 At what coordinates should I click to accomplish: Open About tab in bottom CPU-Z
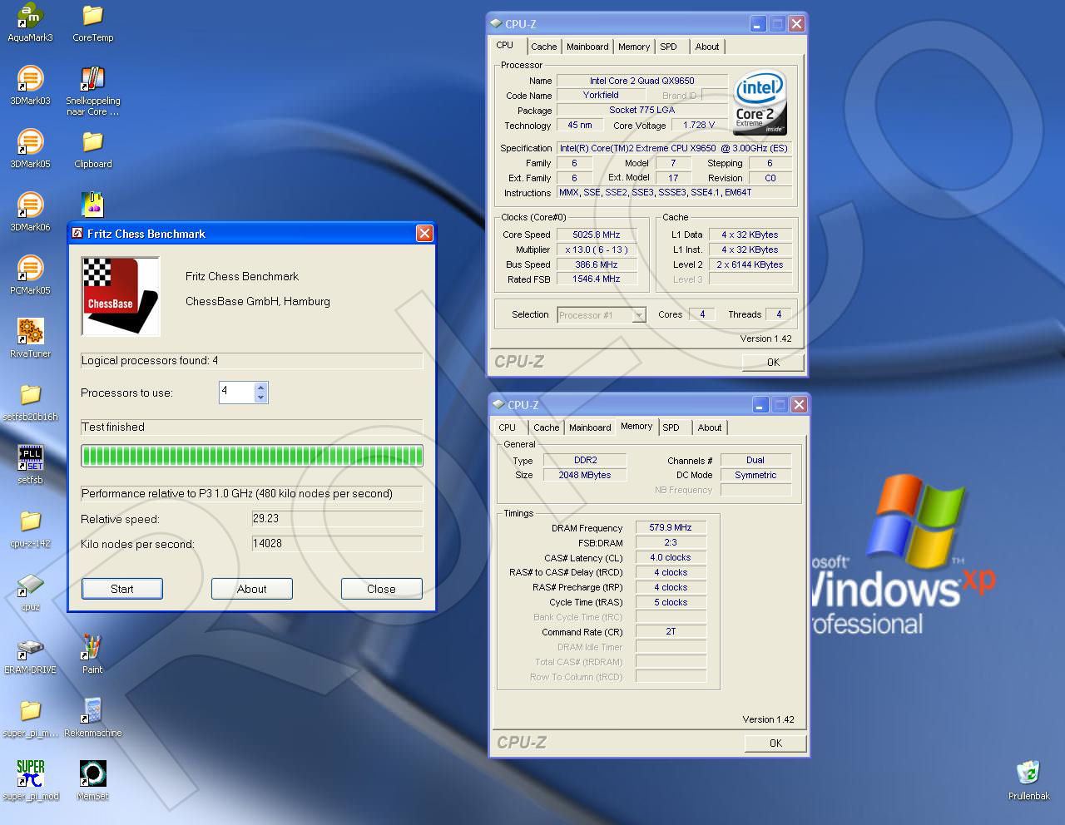710,427
